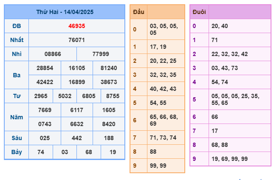Click the Tư row label
This screenshot has height=180, width=274.
17,96
